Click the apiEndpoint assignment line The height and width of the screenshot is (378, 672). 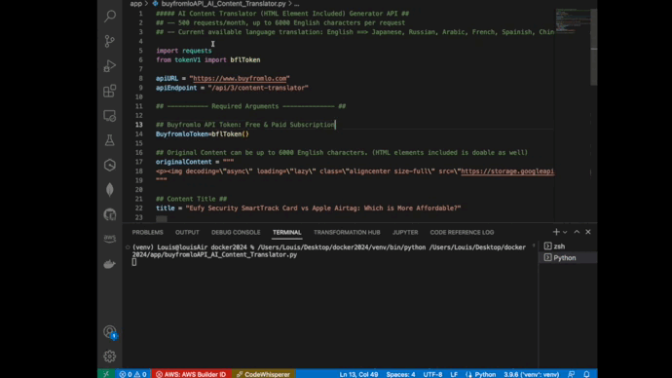point(232,88)
